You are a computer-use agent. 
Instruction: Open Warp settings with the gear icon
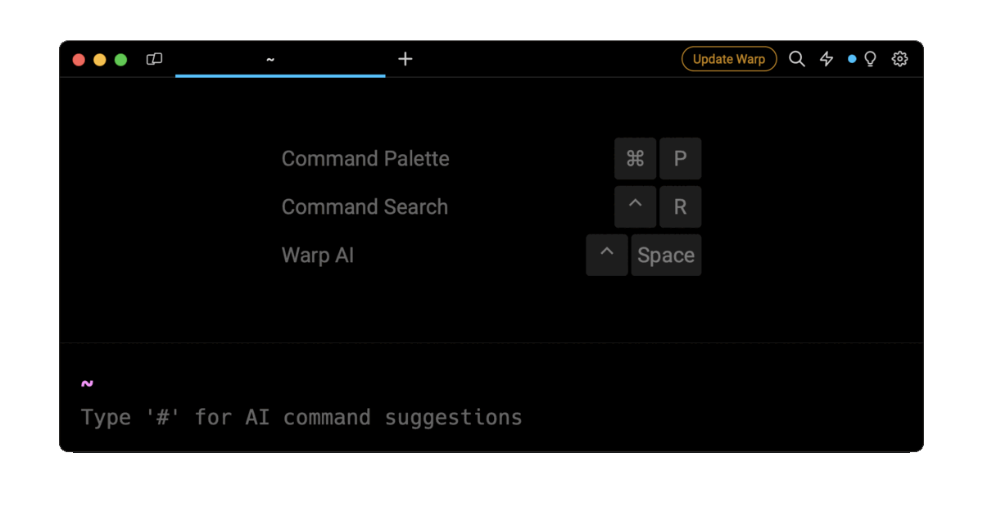coord(899,58)
